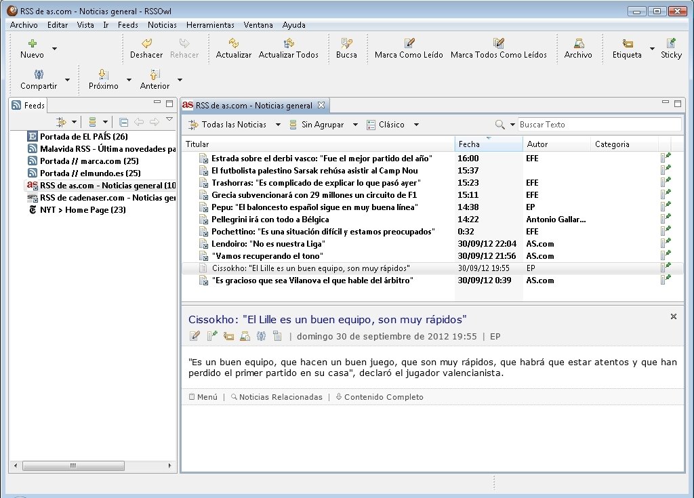Open the Ayuda menu
The height and width of the screenshot is (498, 694).
pyautogui.click(x=294, y=25)
